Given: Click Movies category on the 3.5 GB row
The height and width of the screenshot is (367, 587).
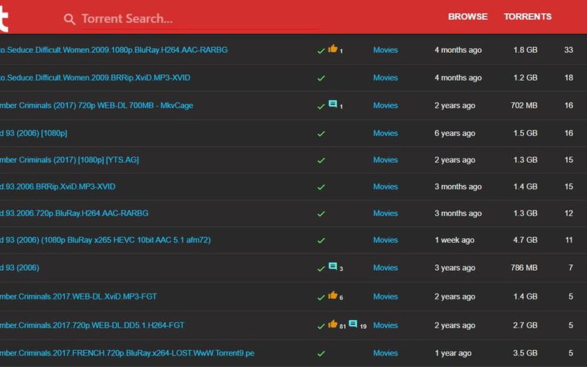Looking at the screenshot, I should tap(385, 353).
